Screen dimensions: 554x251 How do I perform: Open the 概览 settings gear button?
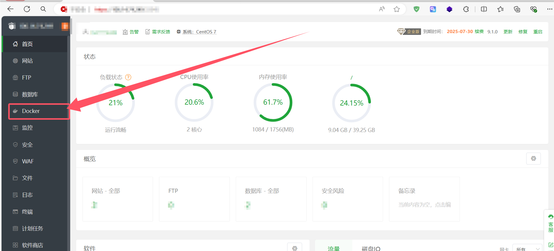tap(533, 159)
